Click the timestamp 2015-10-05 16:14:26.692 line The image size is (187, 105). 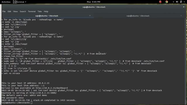click(x=82, y=90)
